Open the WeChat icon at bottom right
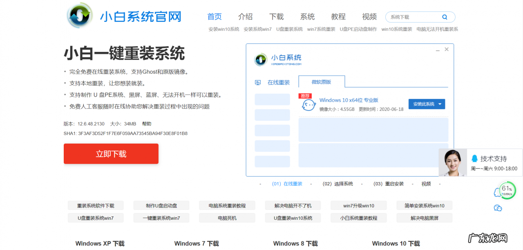The width and height of the screenshot is (523, 250). coord(498,208)
